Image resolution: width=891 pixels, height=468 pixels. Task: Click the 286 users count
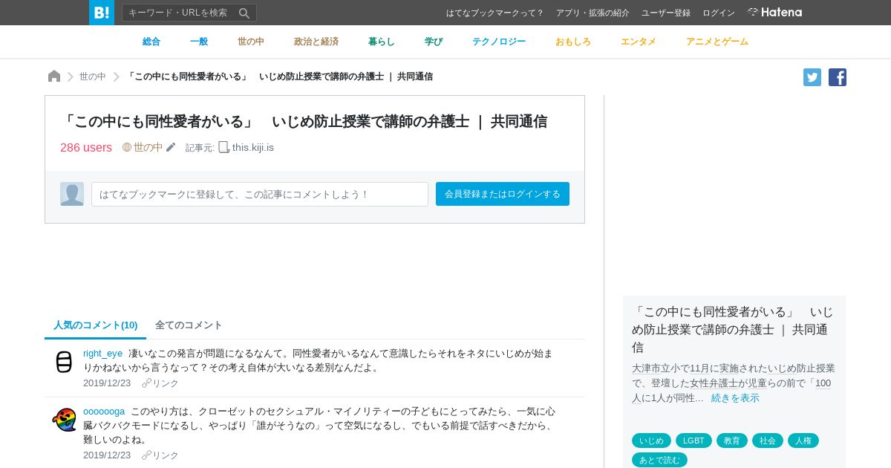point(86,147)
